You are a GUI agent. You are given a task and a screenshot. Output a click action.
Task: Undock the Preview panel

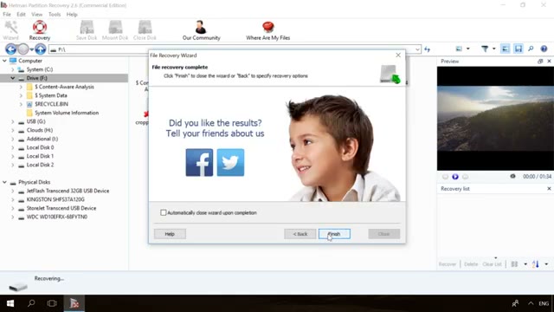540,62
